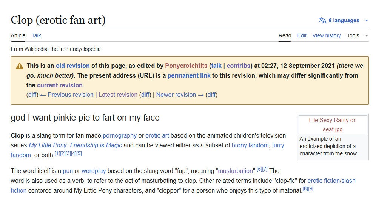Open the Ponycrotchtits user link

(x=186, y=66)
